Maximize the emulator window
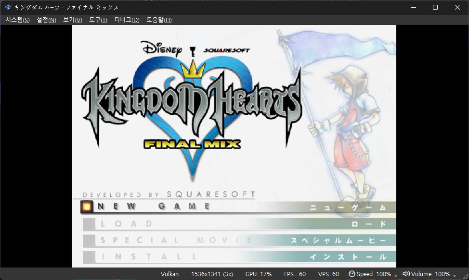 point(435,7)
